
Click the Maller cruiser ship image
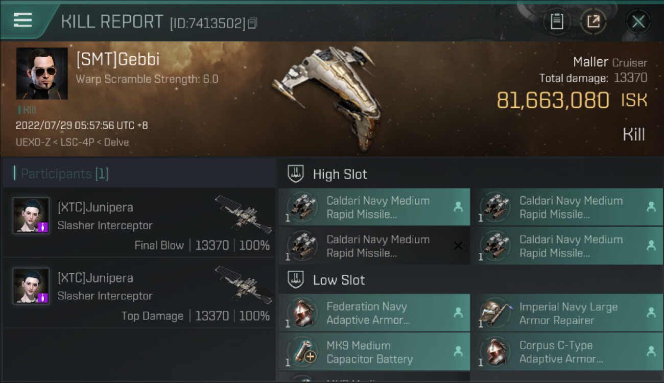point(327,97)
